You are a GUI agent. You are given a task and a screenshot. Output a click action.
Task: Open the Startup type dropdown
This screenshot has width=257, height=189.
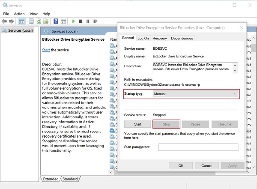(x=195, y=94)
